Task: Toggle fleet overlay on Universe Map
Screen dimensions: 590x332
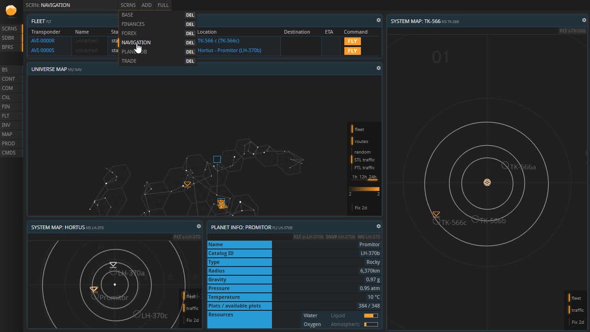Action: click(359, 130)
